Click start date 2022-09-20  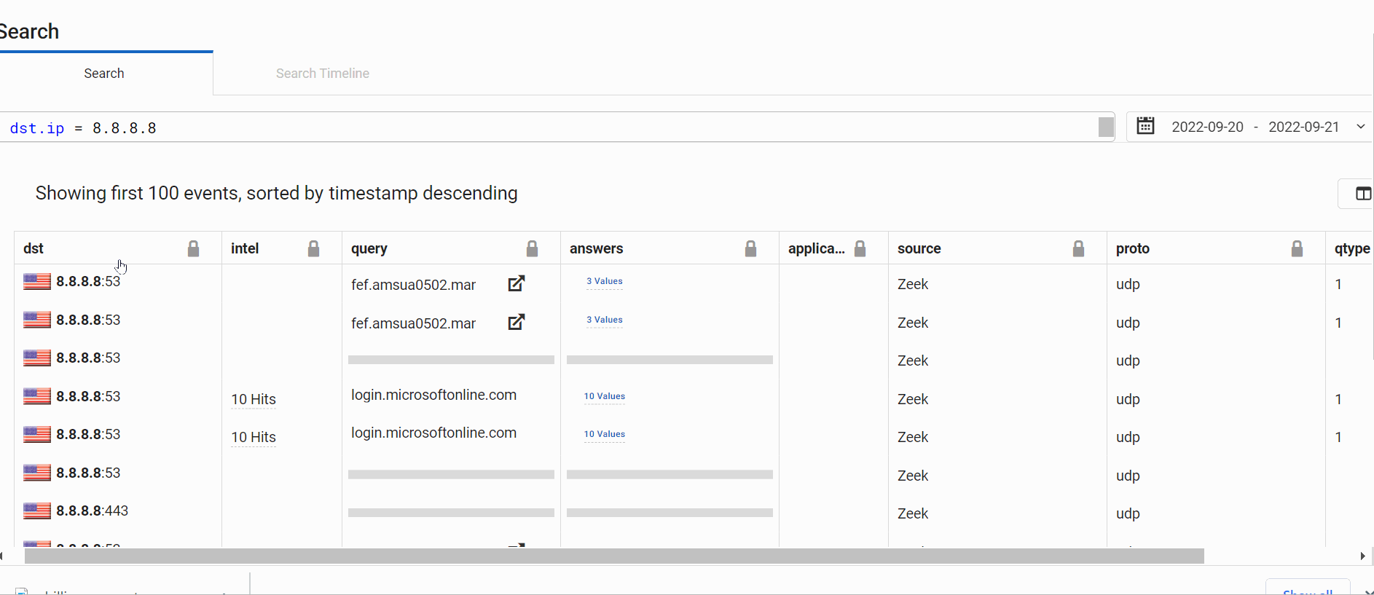pyautogui.click(x=1207, y=127)
